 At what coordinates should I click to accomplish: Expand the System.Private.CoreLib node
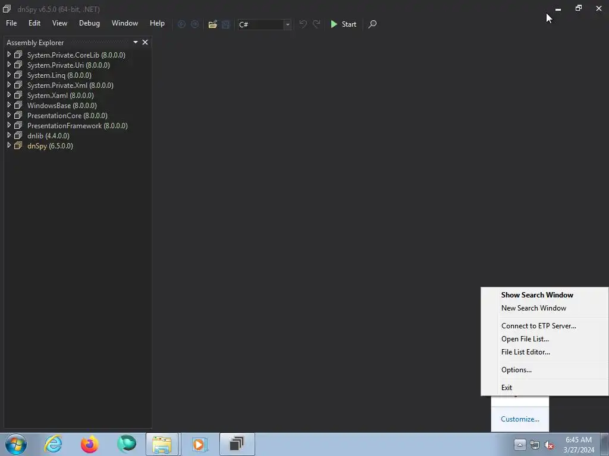point(9,55)
